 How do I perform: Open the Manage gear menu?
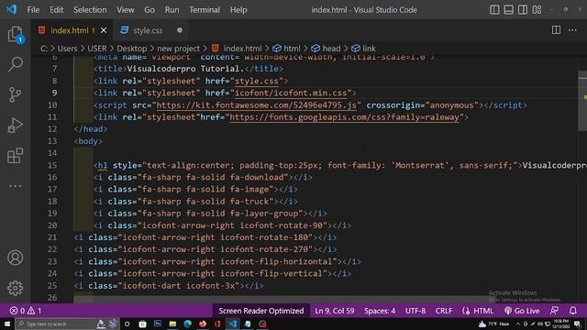point(16,288)
